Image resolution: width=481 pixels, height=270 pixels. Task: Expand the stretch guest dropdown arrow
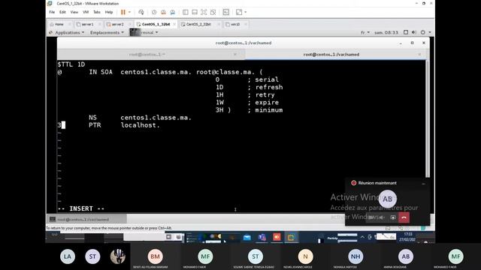[x=246, y=12]
